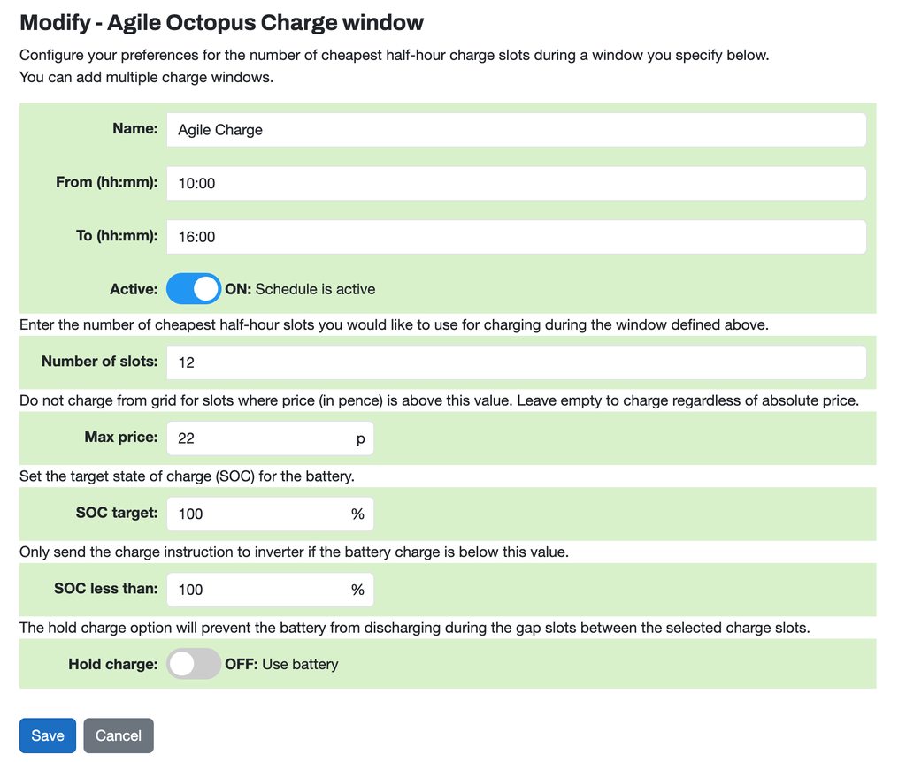Enable the Hold charge toggle
Image resolution: width=906 pixels, height=762 pixels.
tap(194, 664)
